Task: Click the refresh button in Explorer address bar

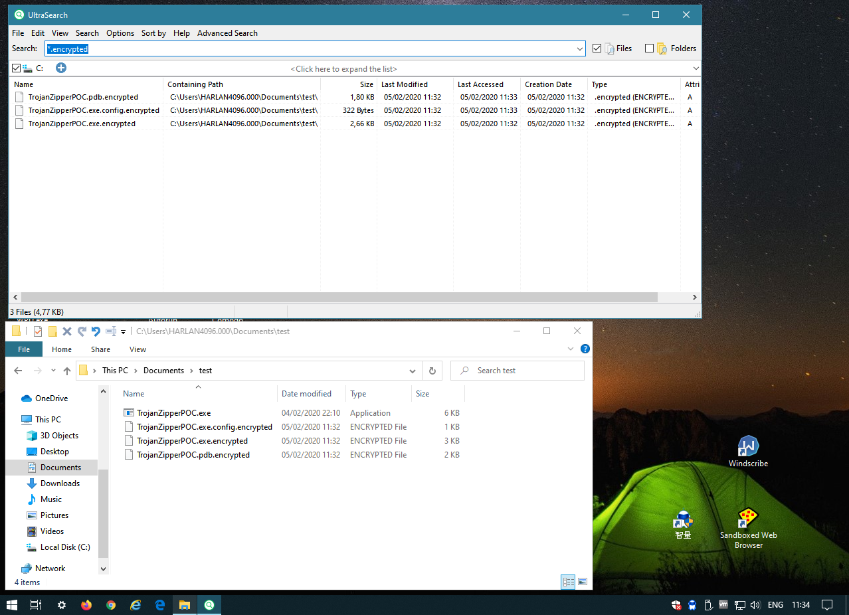Action: (432, 371)
